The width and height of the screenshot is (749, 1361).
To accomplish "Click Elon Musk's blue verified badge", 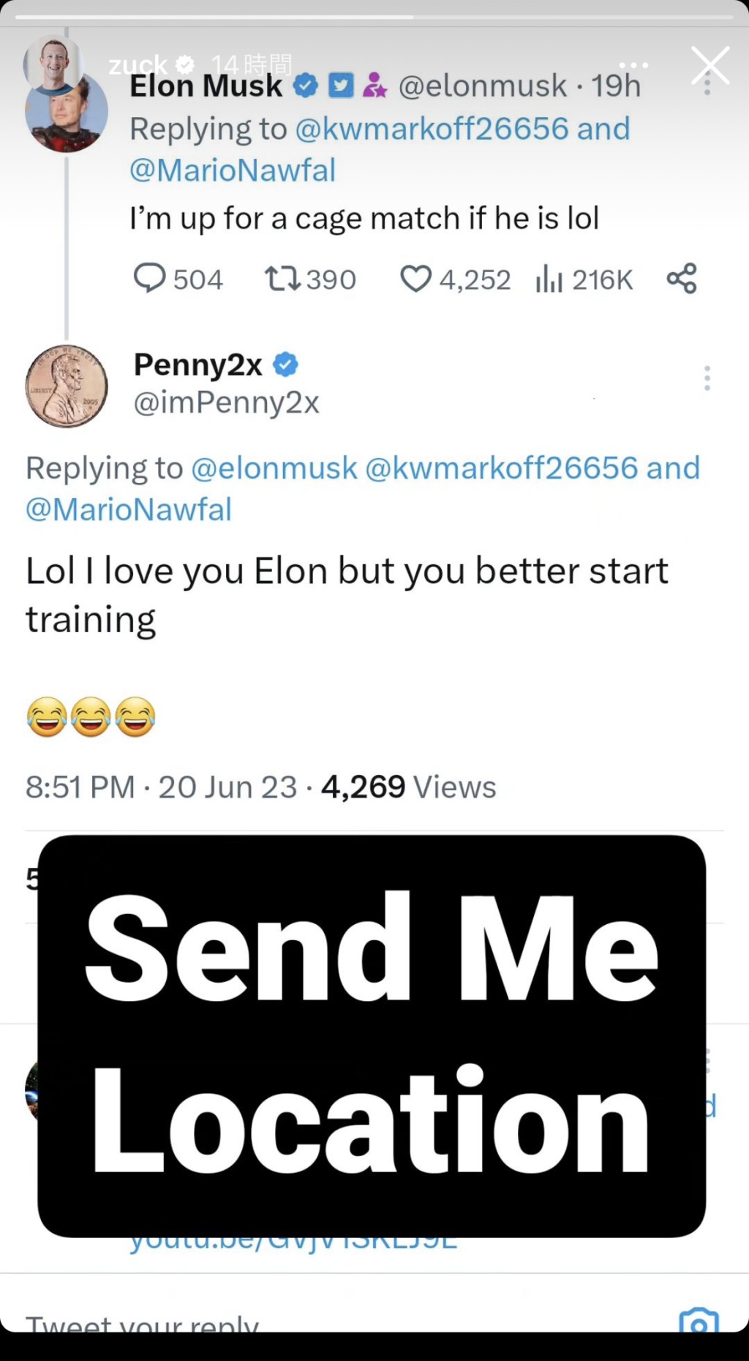I will pyautogui.click(x=306, y=86).
